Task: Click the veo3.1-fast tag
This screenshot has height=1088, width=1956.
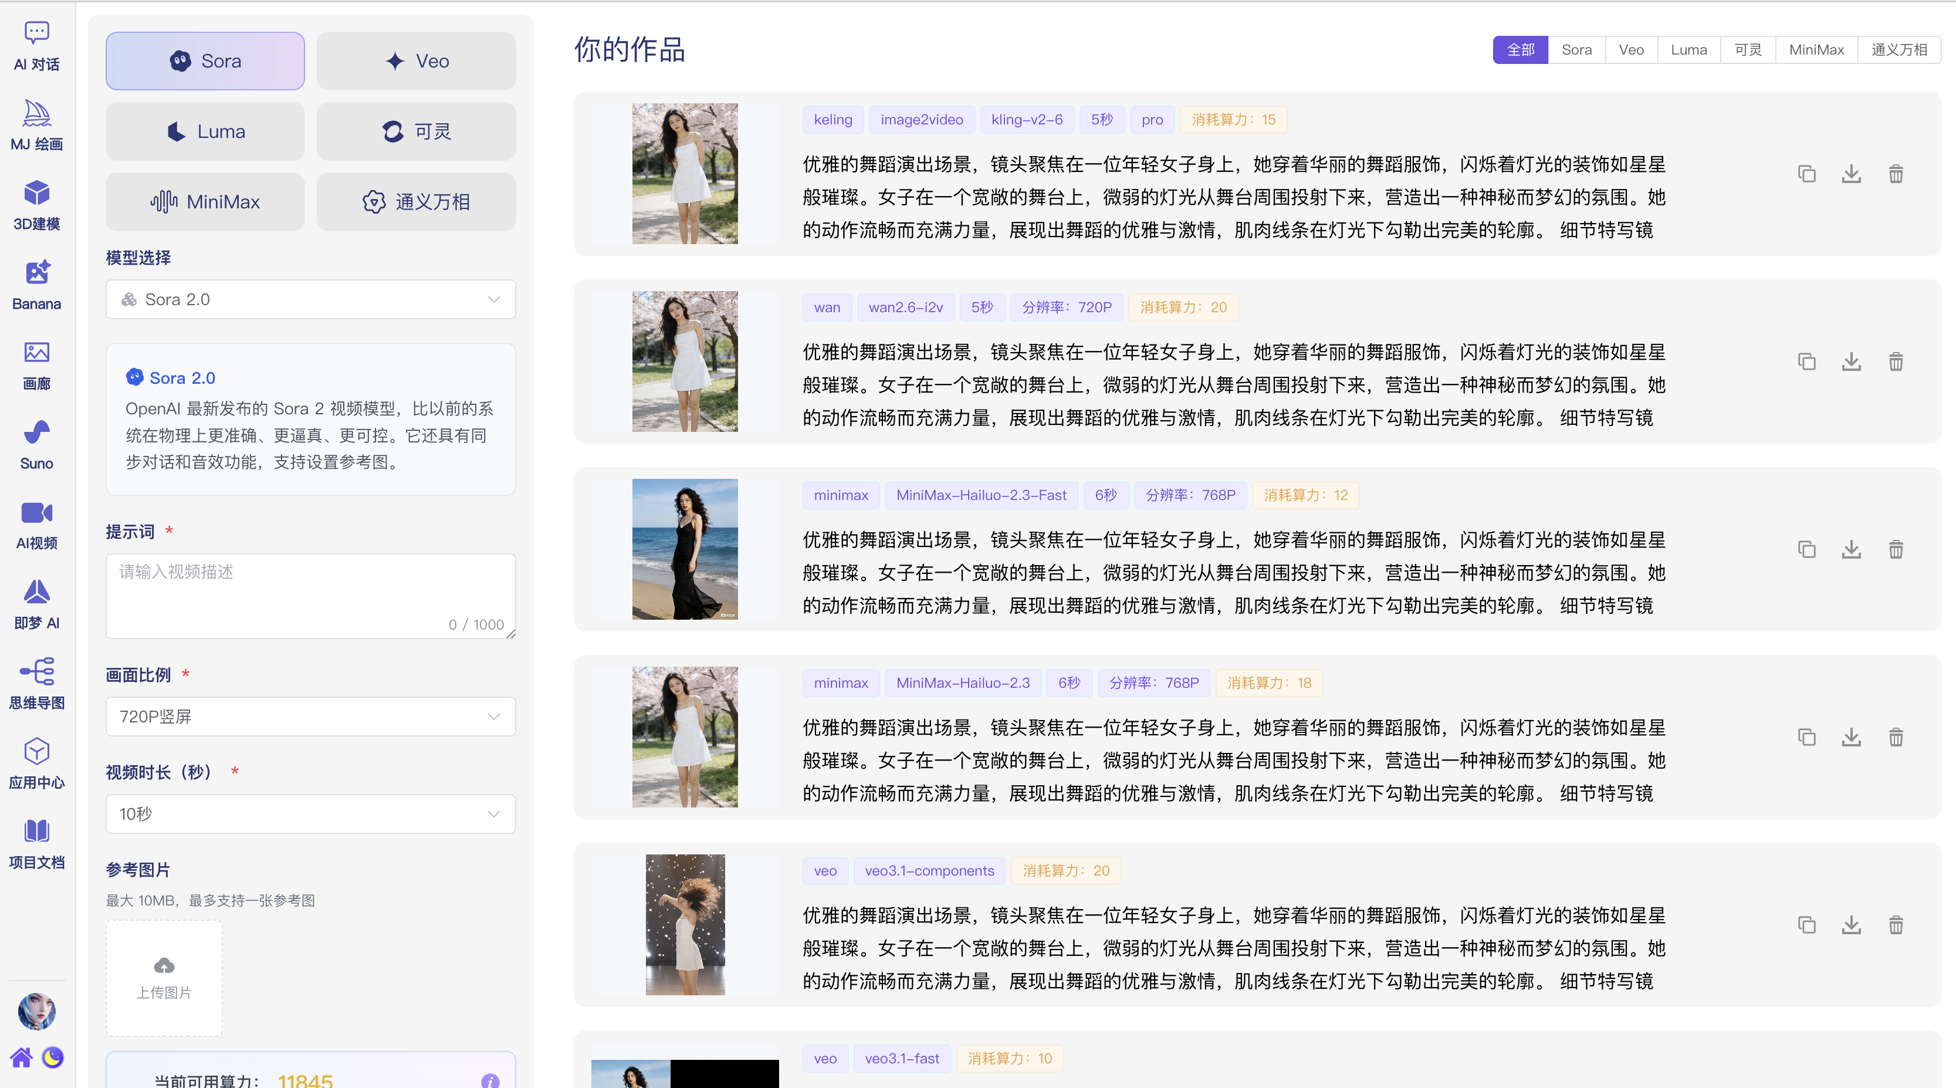Action: [x=902, y=1059]
